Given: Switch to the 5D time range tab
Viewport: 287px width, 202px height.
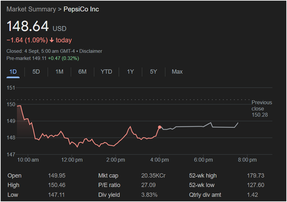Looking at the screenshot, I should tap(36, 72).
